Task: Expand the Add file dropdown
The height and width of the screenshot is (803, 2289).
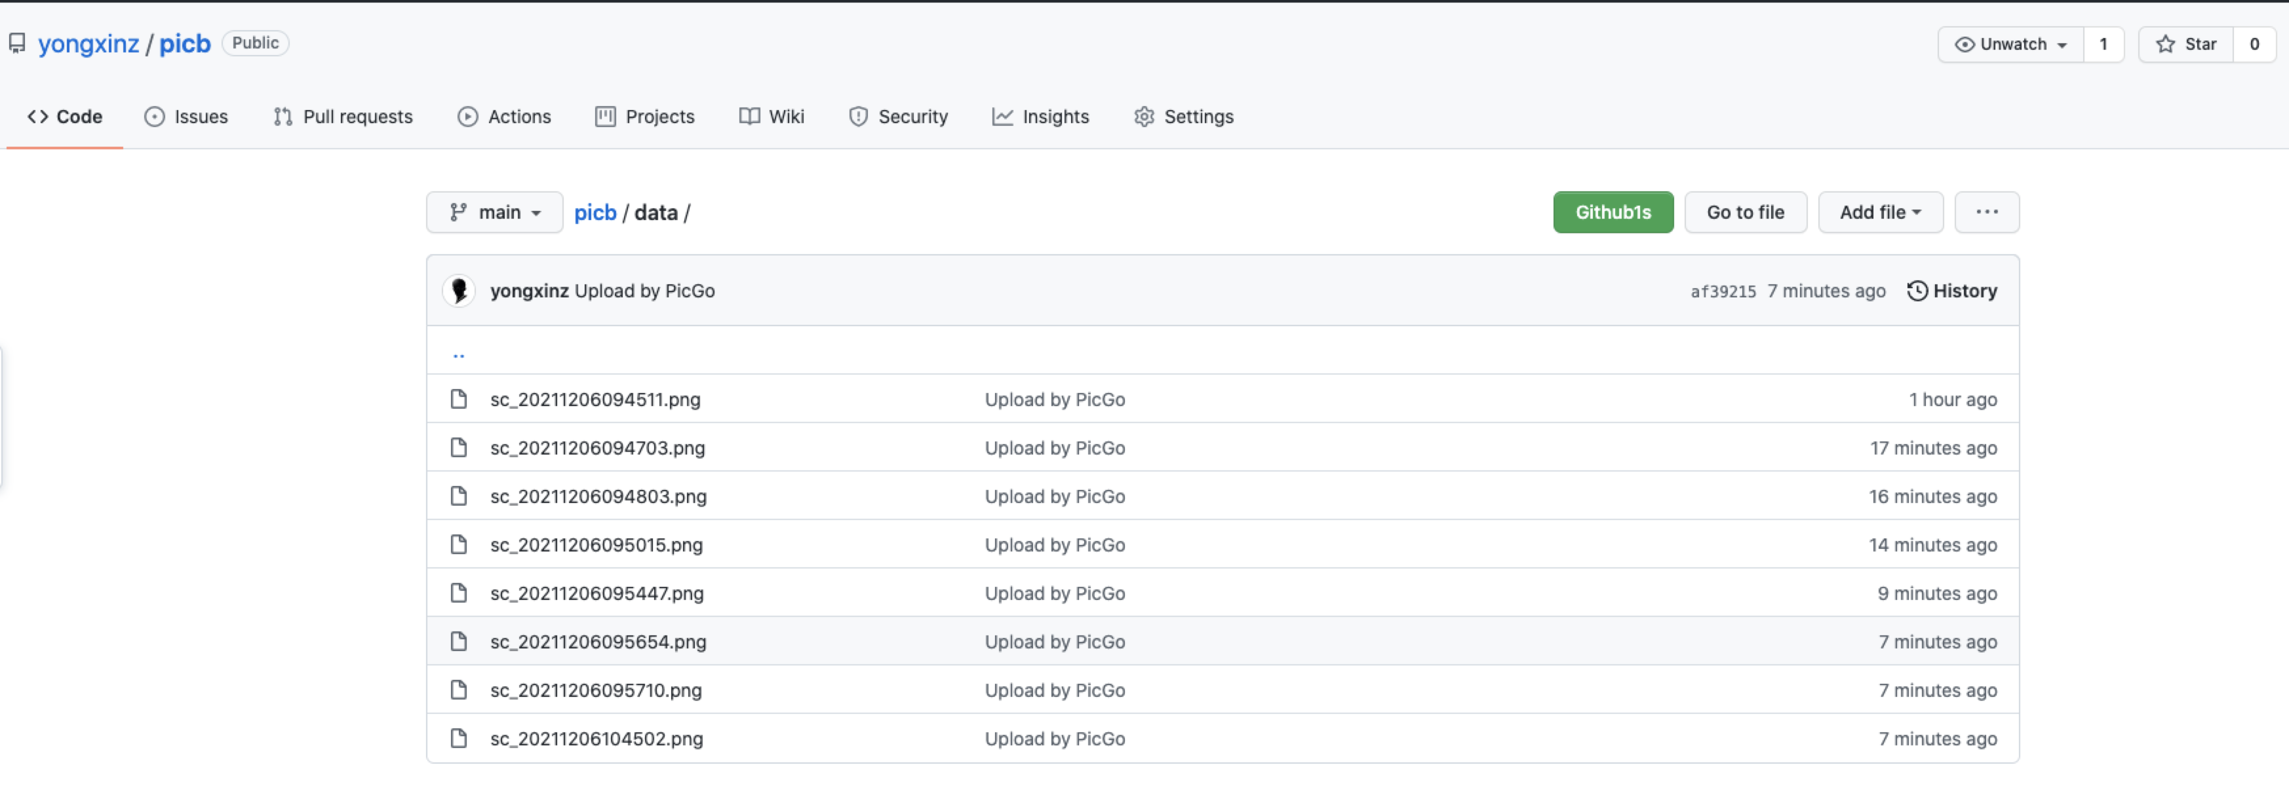Action: click(x=1879, y=212)
